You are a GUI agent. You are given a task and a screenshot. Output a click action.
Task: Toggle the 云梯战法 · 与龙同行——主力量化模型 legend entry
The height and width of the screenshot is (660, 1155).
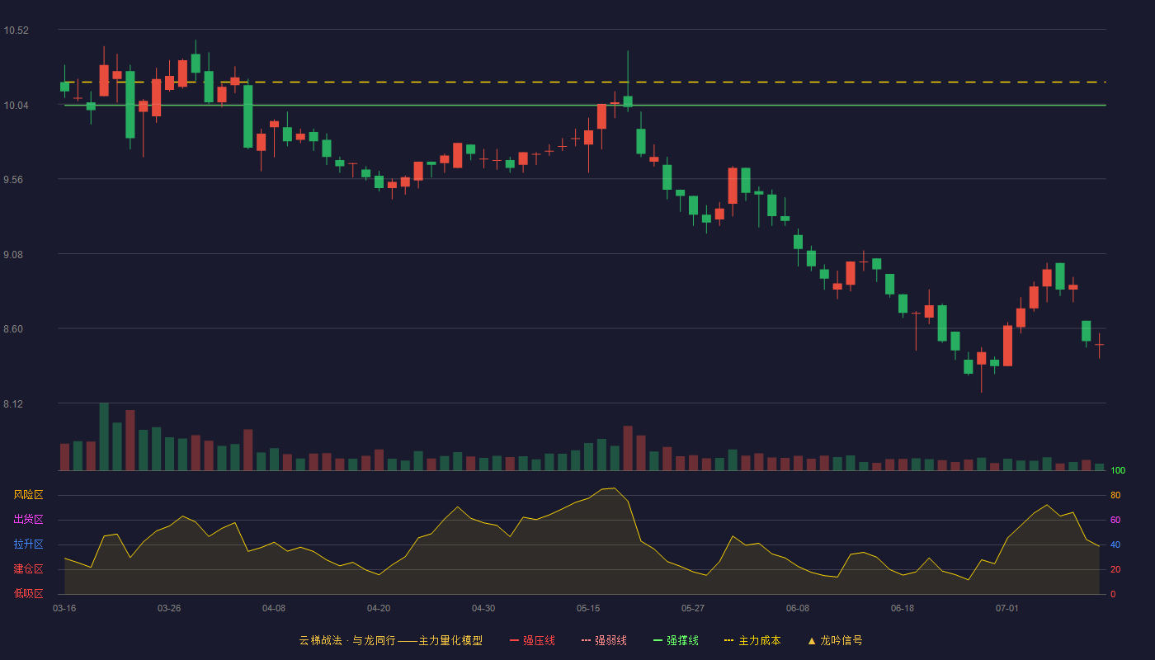tap(390, 640)
